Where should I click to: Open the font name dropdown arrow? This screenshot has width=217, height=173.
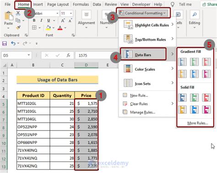pyautogui.click(x=57, y=13)
